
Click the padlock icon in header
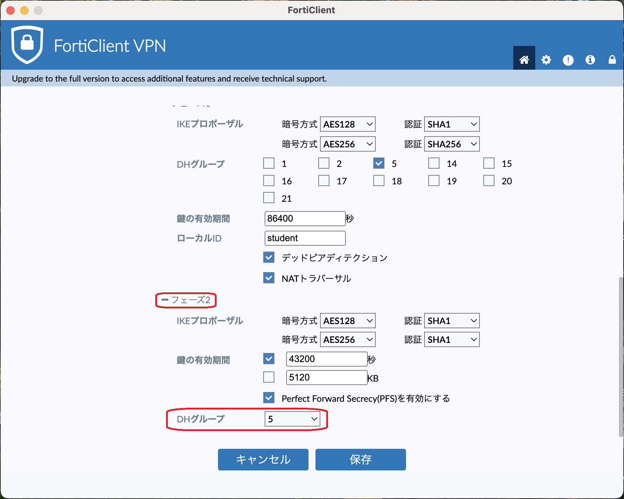612,60
